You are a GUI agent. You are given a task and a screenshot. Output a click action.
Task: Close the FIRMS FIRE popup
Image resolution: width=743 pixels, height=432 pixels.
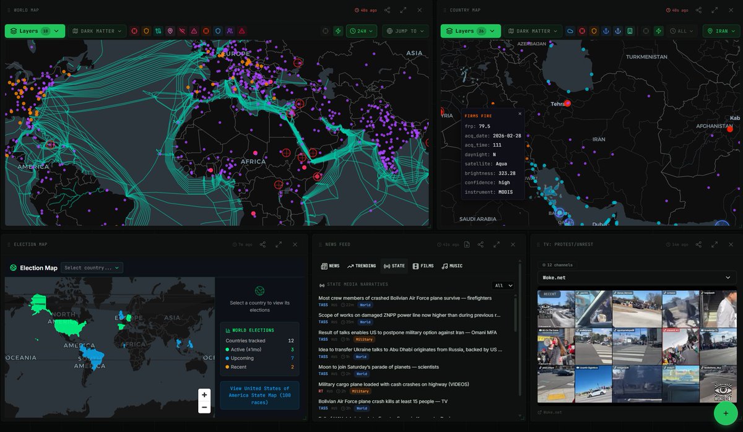(x=519, y=114)
